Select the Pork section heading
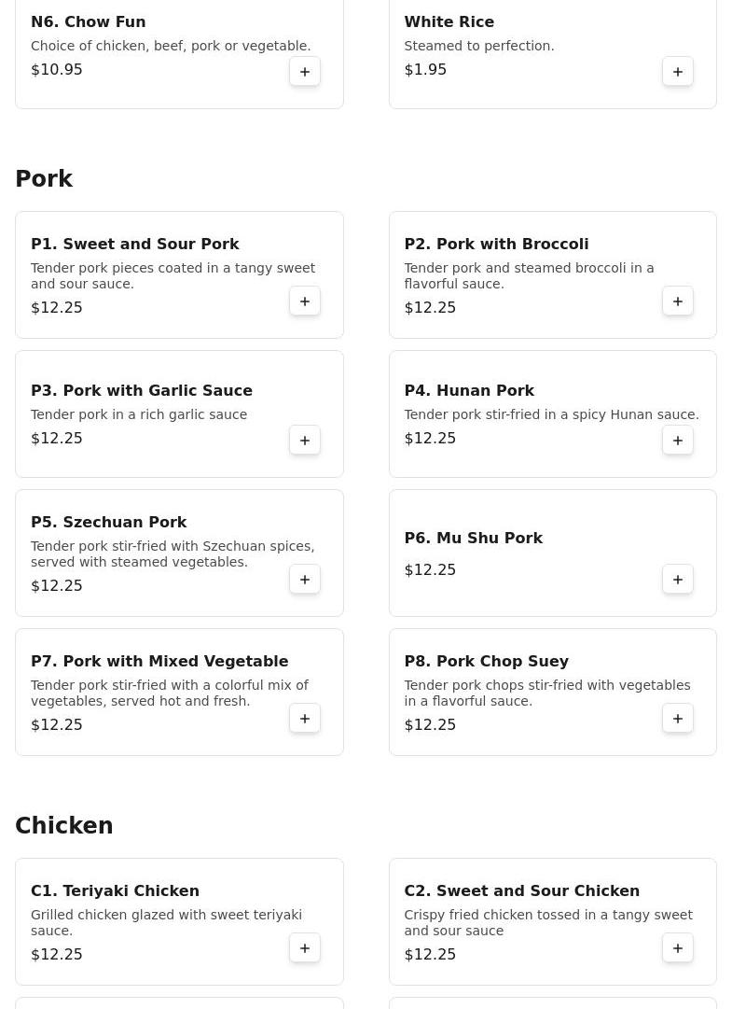Viewport: 732px width, 1009px height. (44, 179)
